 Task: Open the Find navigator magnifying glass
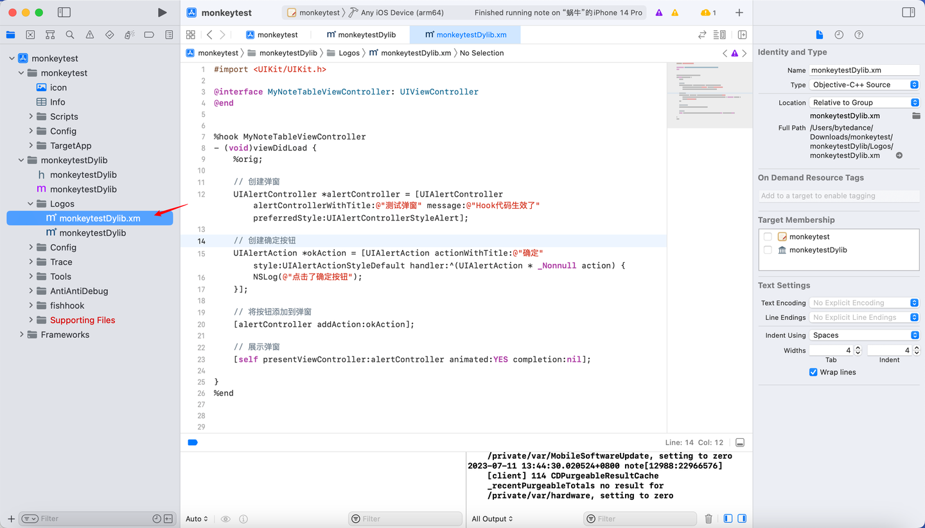69,35
